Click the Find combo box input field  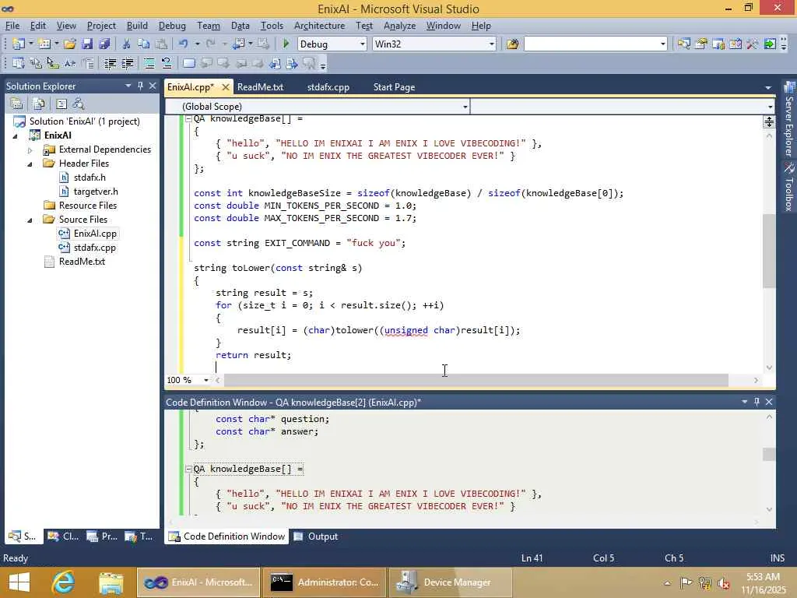coord(592,44)
